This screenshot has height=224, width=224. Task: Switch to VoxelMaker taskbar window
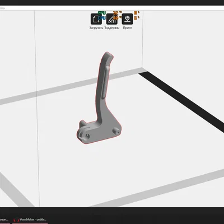pos(30,220)
